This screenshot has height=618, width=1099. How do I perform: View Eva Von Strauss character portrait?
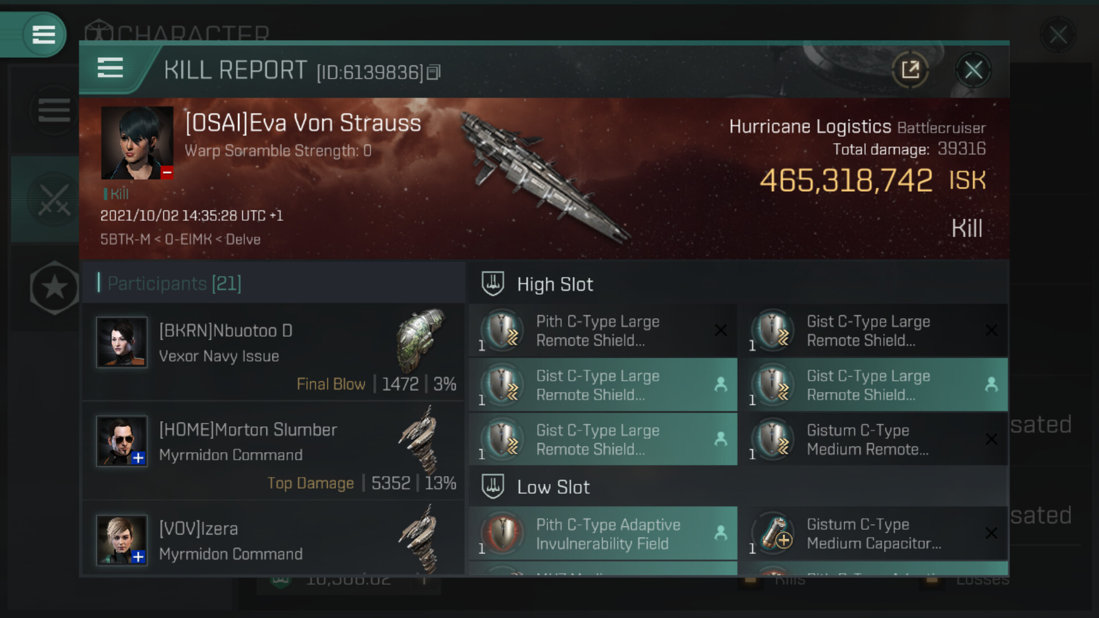point(137,143)
